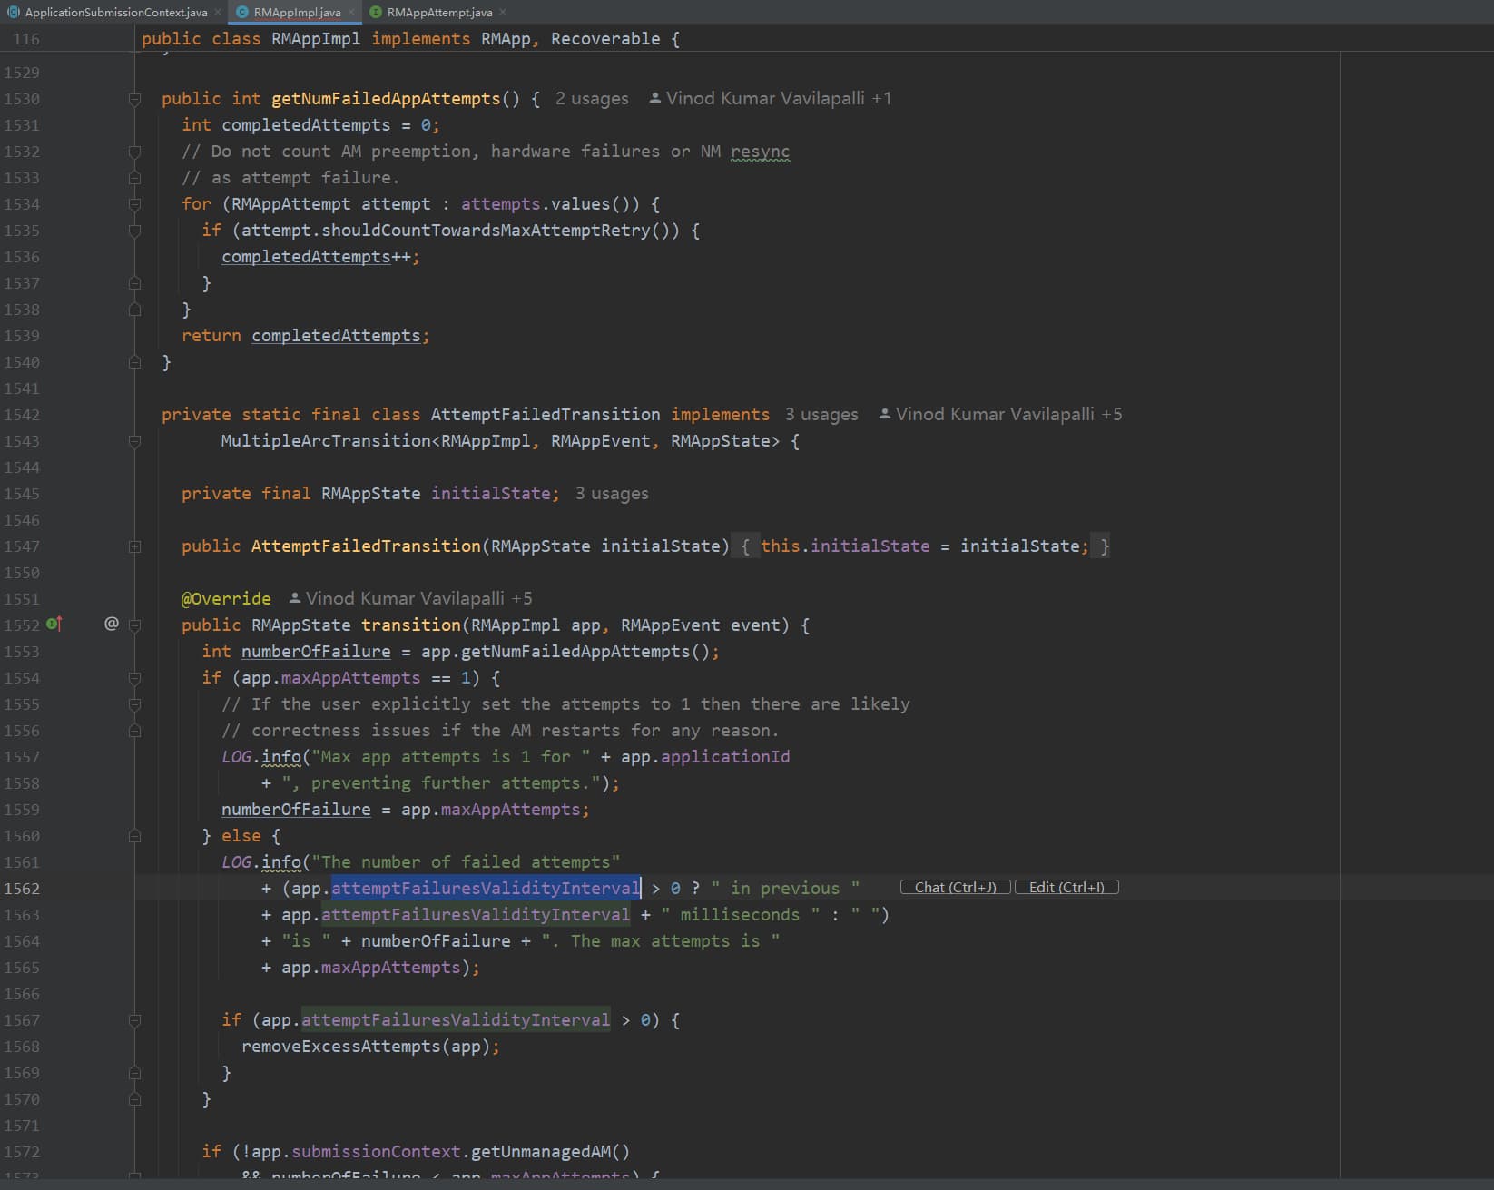Open the RMAppAttempt.java tab

click(439, 12)
